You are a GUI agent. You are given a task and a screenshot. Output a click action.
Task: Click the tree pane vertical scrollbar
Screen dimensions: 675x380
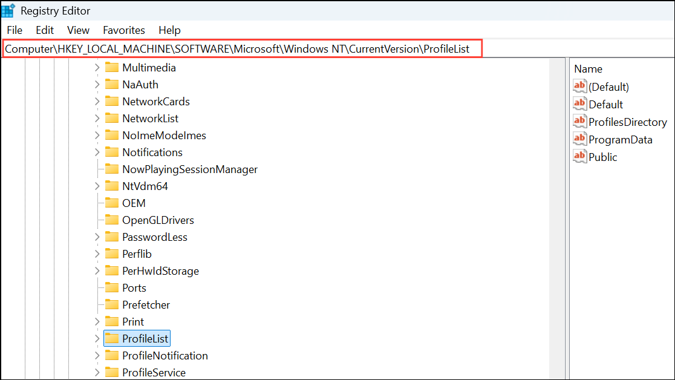(x=557, y=219)
